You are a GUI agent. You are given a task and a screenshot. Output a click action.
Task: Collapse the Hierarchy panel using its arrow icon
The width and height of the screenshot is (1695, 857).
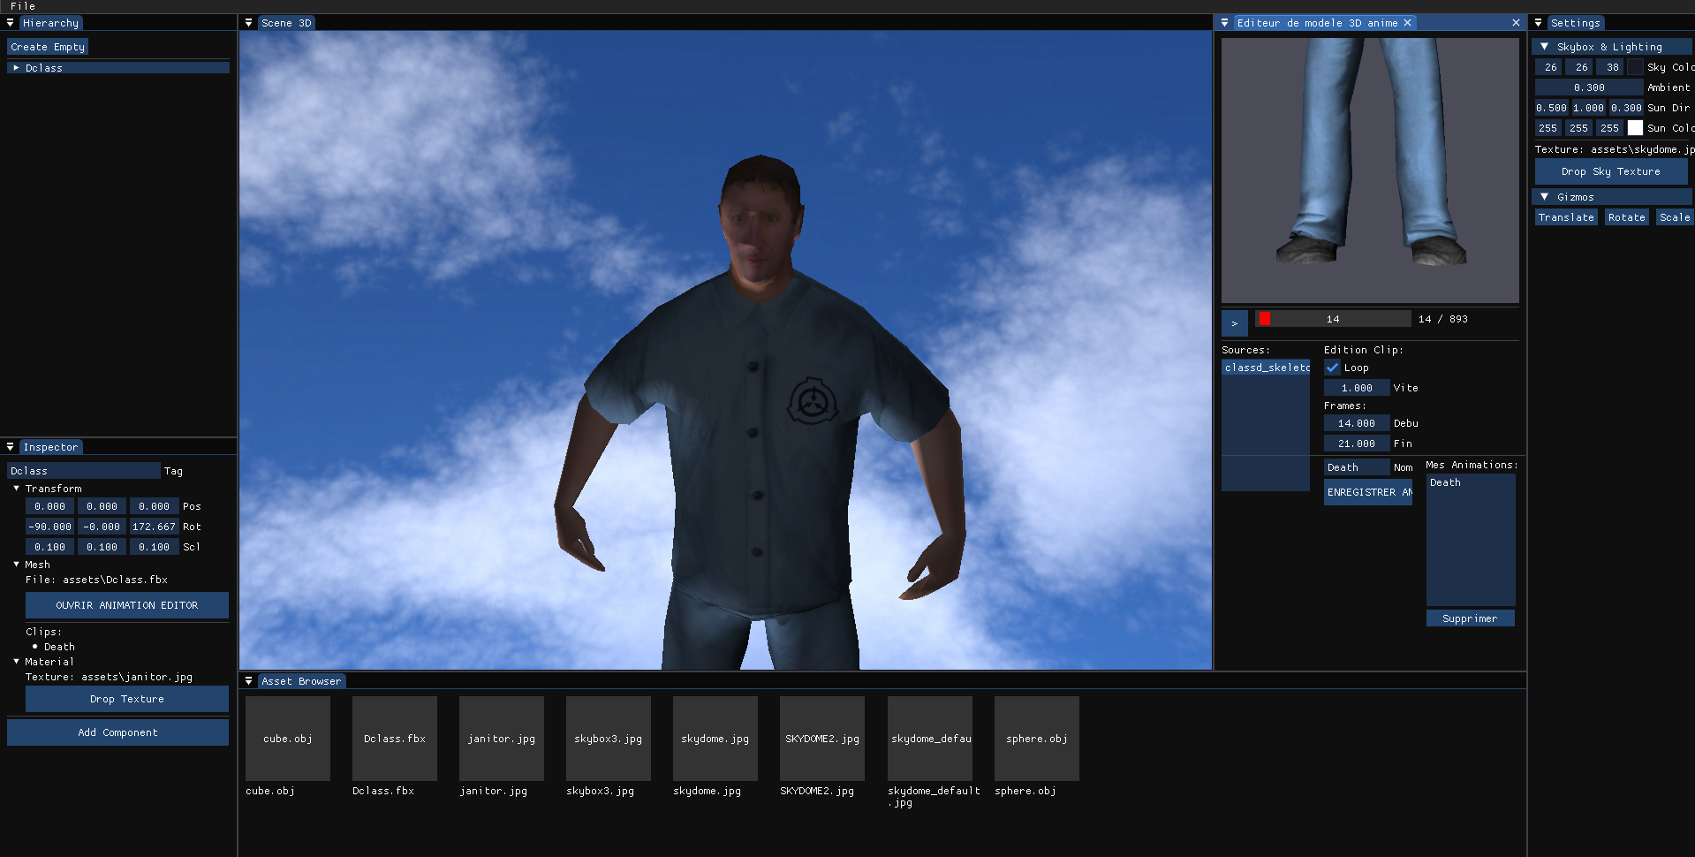click(x=10, y=22)
